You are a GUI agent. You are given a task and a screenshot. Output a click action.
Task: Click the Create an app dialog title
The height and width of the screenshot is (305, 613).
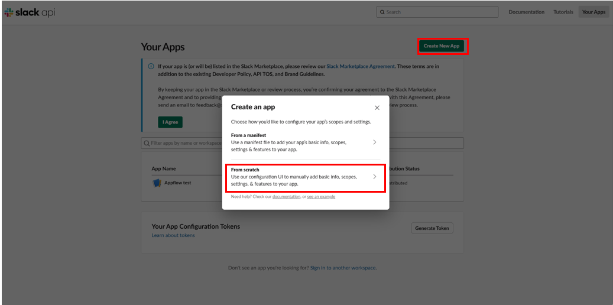click(x=253, y=107)
